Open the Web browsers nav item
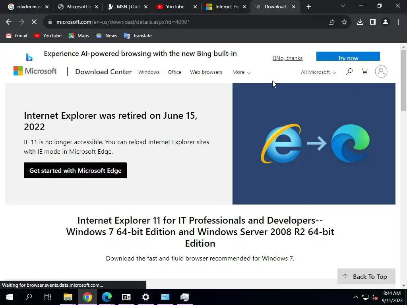The image size is (407, 305). [x=206, y=72]
